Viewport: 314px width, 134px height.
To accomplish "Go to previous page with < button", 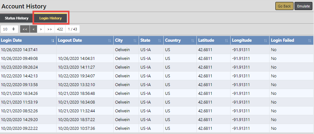I will [x=33, y=29].
